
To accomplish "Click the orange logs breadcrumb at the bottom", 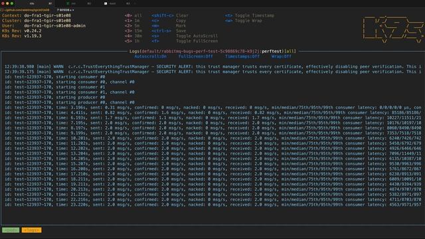I will [x=31, y=230].
